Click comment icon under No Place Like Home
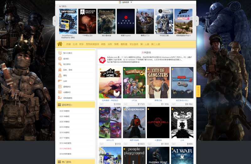The width and height of the screenshot is (251, 164). [x=101, y=104]
